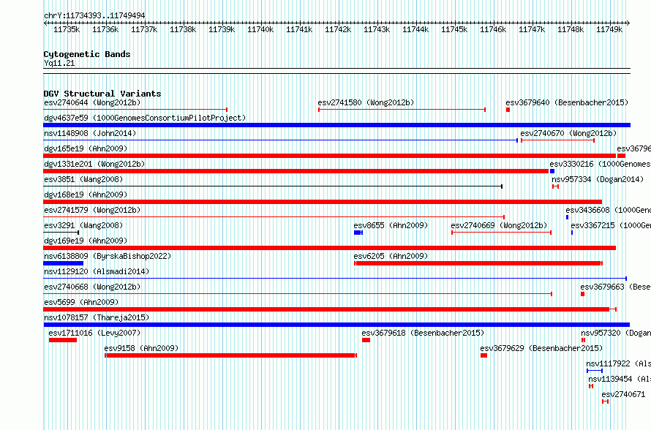This screenshot has height=430, width=651.
Task: Open nsv1078157 (Thareja2015) label
Action: [x=97, y=317]
